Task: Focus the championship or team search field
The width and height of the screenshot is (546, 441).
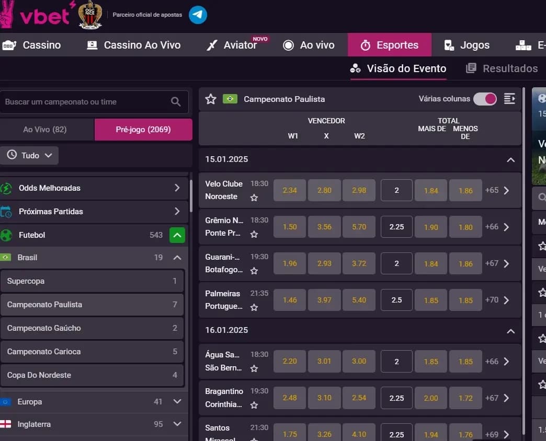Action: [x=94, y=102]
